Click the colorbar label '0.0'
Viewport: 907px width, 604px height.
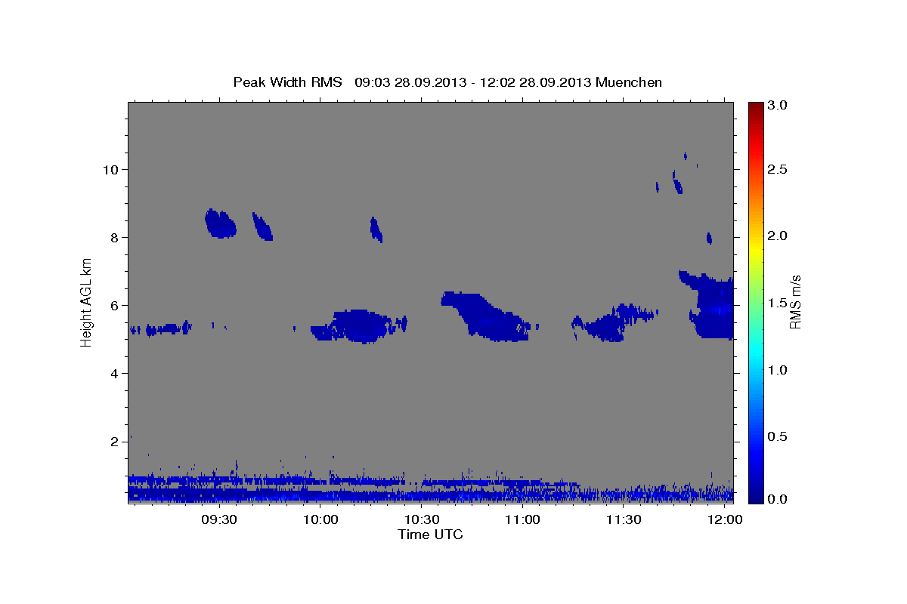(x=778, y=499)
